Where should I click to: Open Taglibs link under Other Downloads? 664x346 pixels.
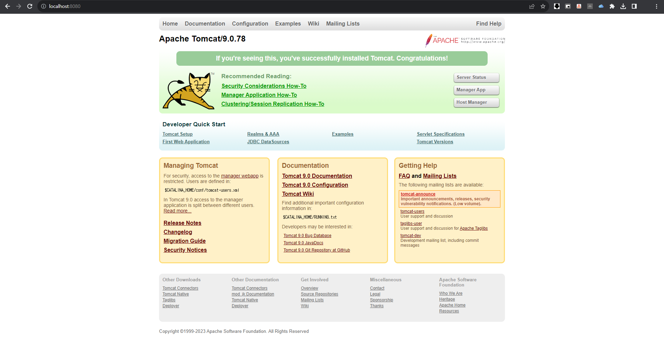coord(169,300)
